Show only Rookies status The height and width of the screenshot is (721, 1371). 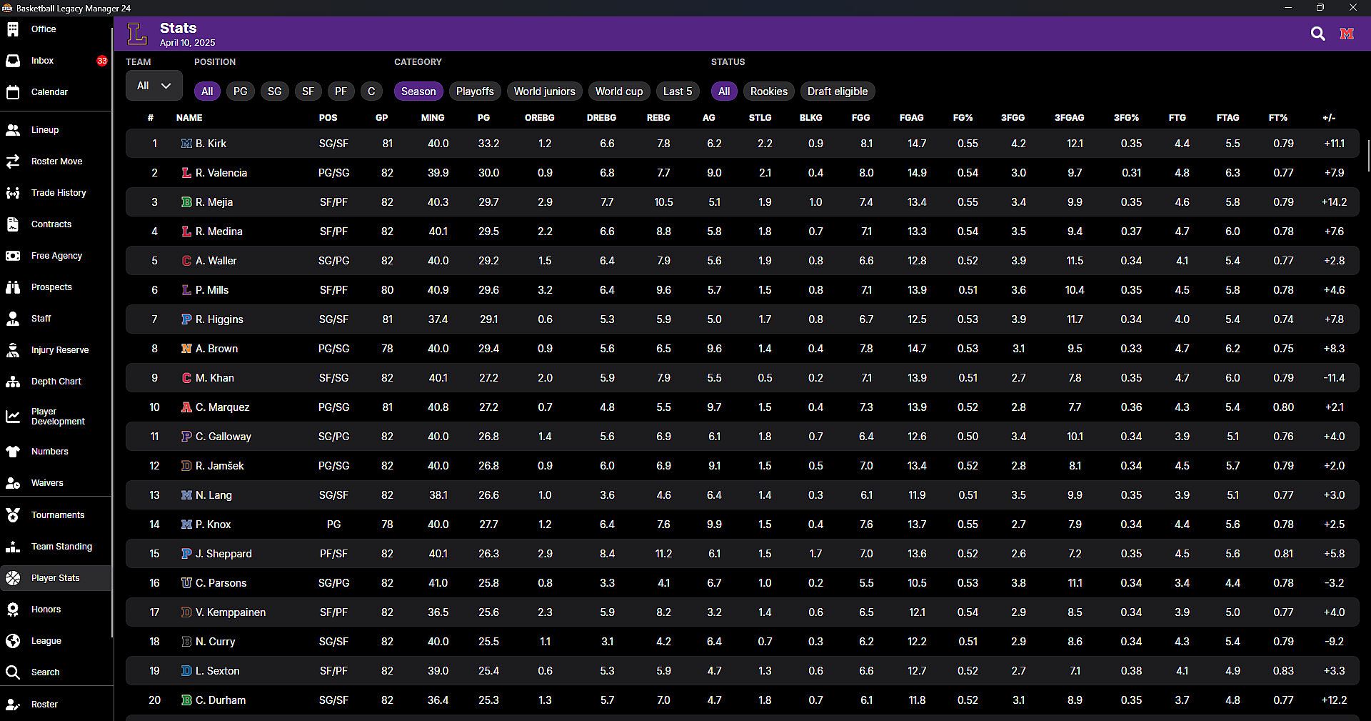click(x=768, y=91)
